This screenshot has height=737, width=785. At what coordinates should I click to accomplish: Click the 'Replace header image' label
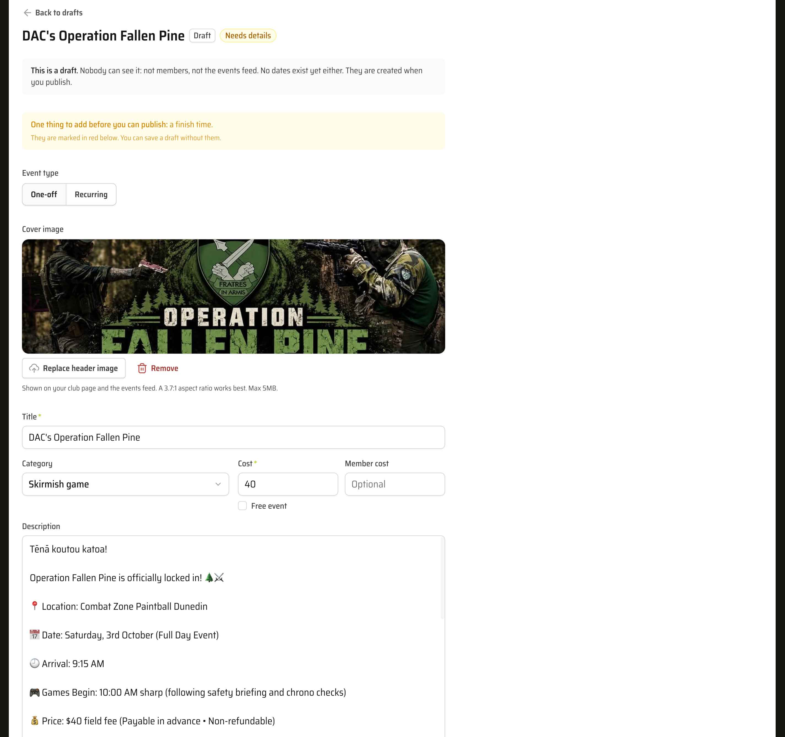tap(80, 368)
